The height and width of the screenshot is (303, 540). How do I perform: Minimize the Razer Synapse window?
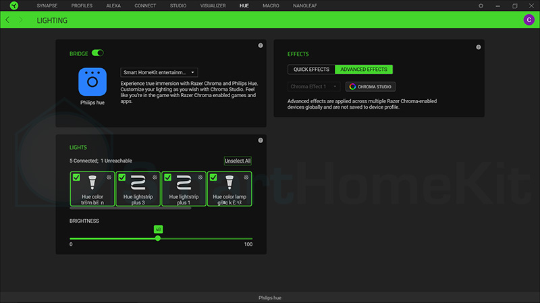click(497, 6)
